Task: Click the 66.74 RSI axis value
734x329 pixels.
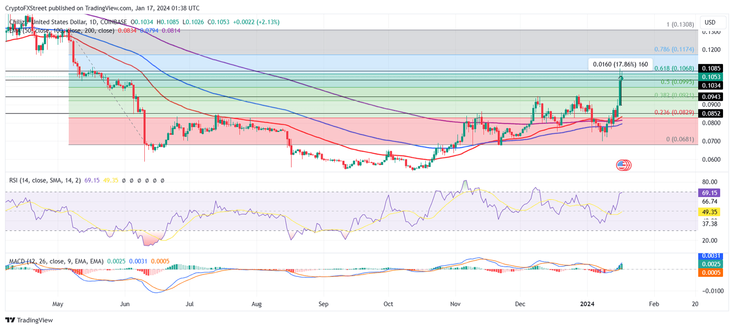Action: click(709, 202)
